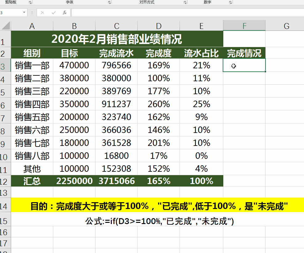Select row 2 header
The height and width of the screenshot is (253, 304).
point(5,53)
